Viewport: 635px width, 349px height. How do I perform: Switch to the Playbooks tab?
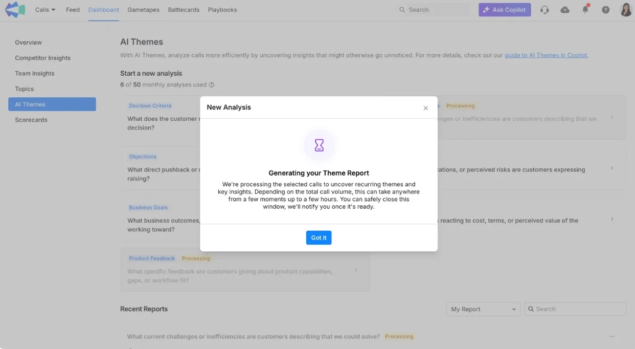222,10
